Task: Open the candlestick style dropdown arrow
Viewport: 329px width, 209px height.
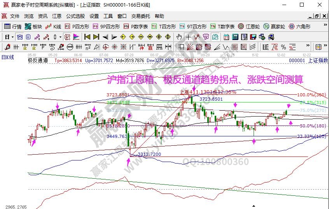Action: [60, 37]
